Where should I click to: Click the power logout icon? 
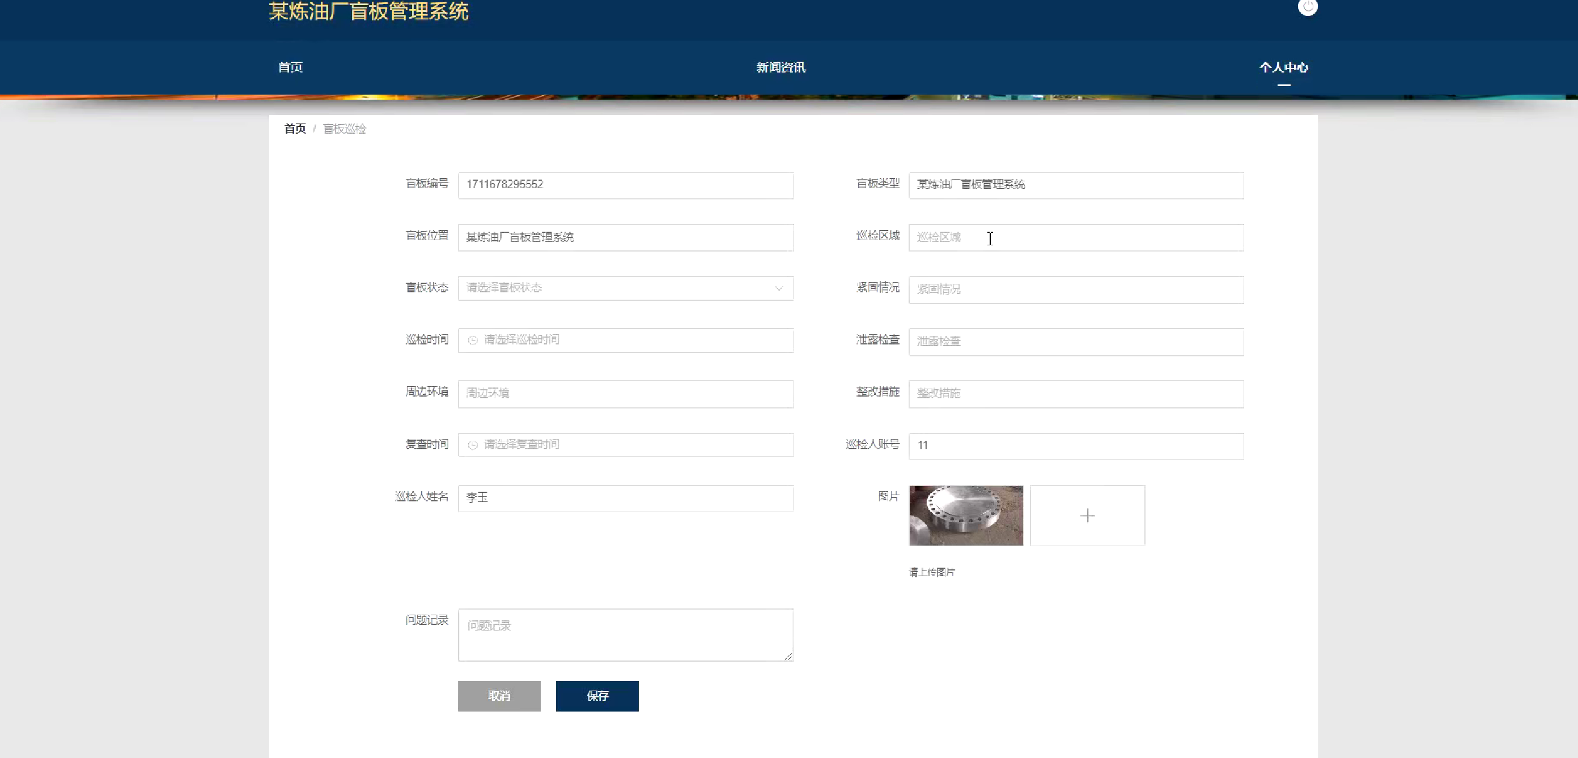click(1307, 7)
